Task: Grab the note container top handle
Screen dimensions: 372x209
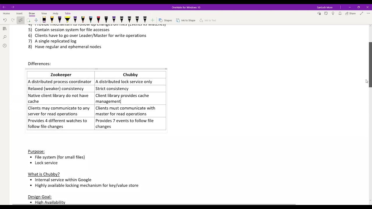Action: [x=96, y=69]
